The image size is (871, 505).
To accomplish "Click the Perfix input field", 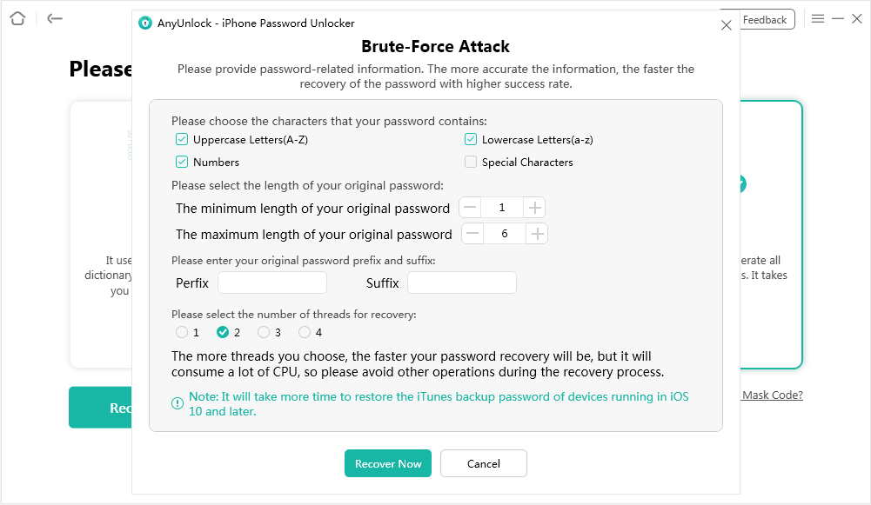I will (272, 282).
